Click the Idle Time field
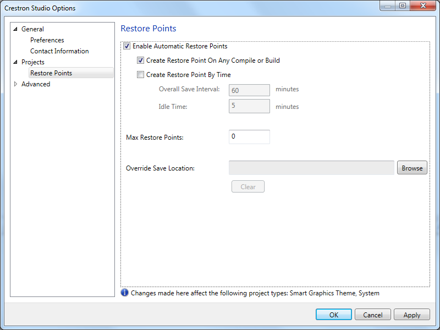 (249, 106)
